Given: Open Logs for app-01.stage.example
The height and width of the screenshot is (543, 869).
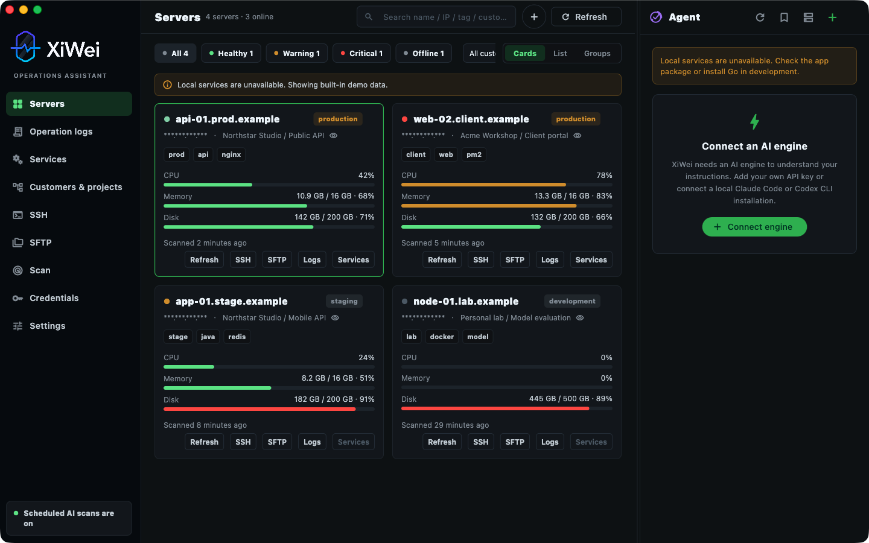Looking at the screenshot, I should point(312,442).
